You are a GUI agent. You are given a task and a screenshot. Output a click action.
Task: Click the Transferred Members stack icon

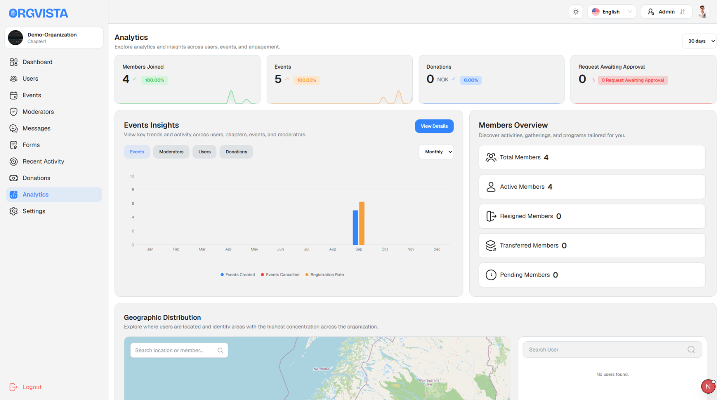coord(491,246)
